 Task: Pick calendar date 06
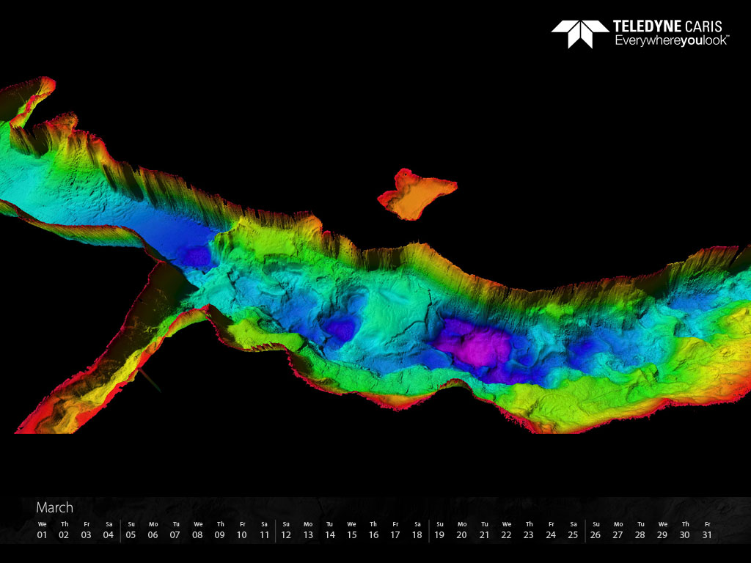point(153,534)
